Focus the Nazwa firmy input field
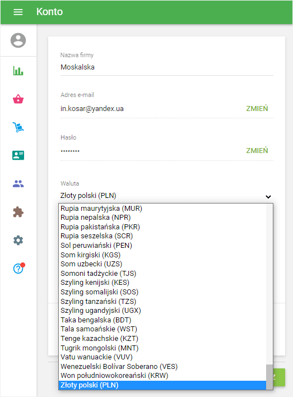The width and height of the screenshot is (293, 397). click(167, 67)
